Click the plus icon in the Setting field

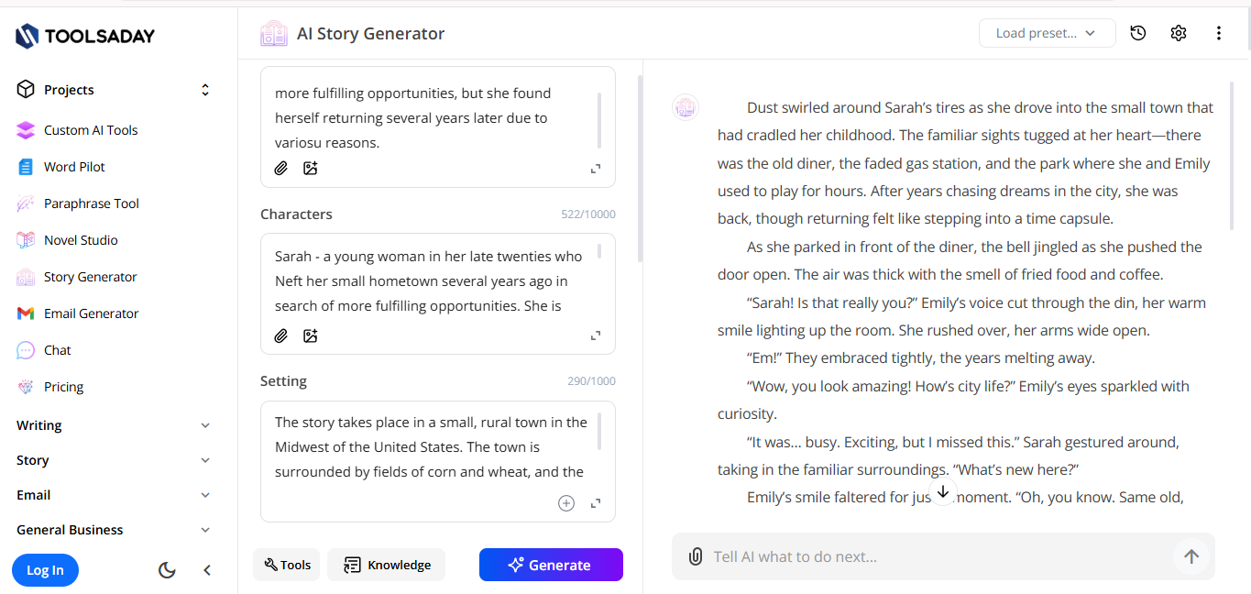tap(566, 502)
